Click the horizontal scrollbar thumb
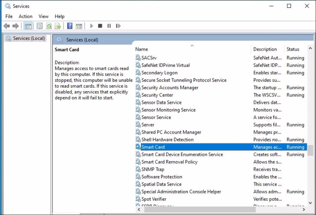 click(200, 210)
